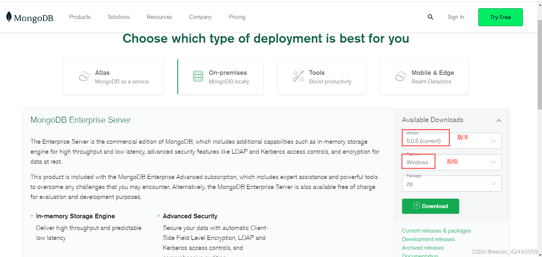Screen dimensions: 542x257
Task: Open the Archived releases link
Action: point(423,248)
